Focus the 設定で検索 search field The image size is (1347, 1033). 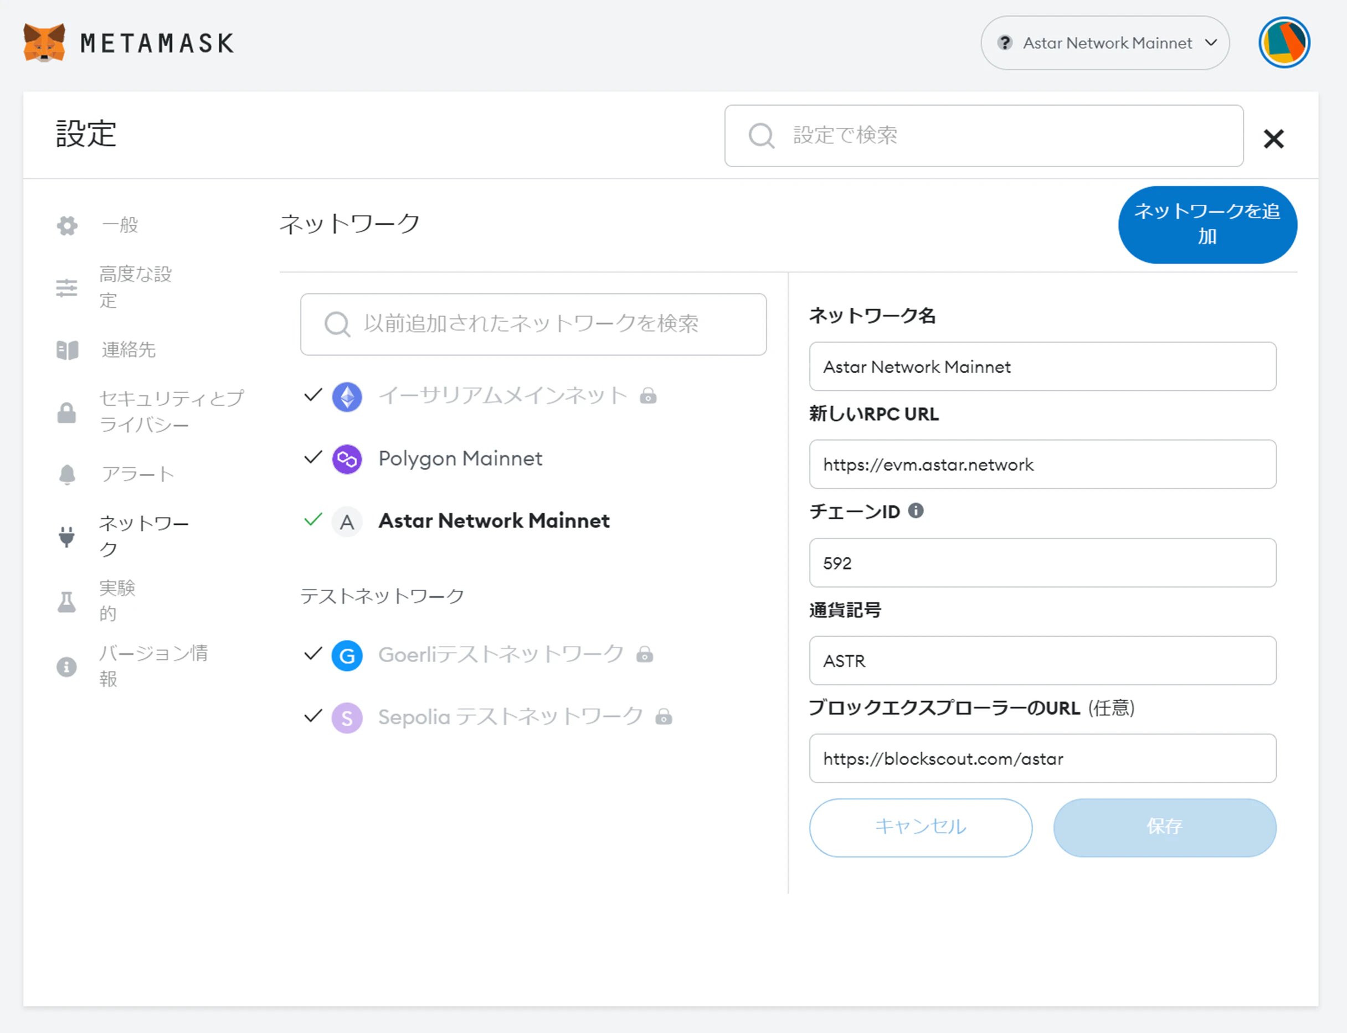[984, 135]
